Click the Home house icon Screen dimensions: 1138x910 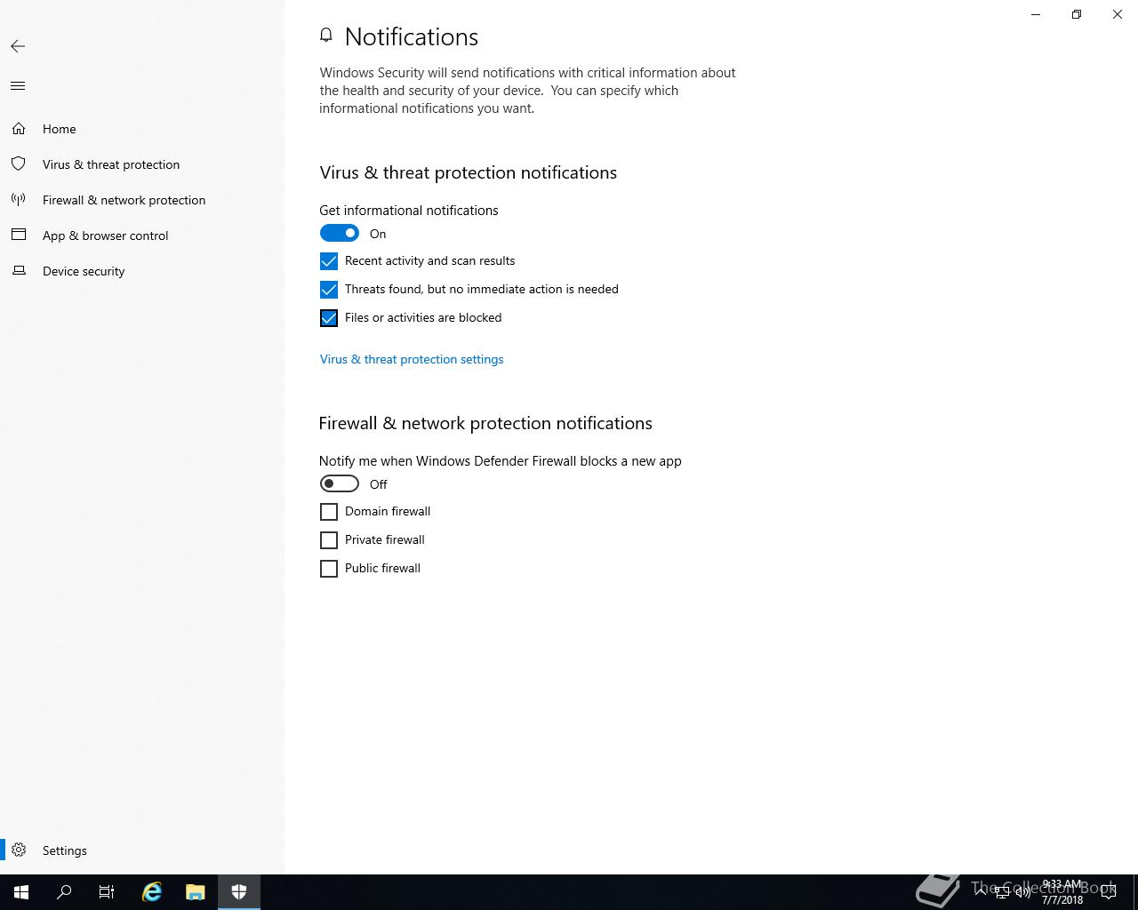[19, 129]
